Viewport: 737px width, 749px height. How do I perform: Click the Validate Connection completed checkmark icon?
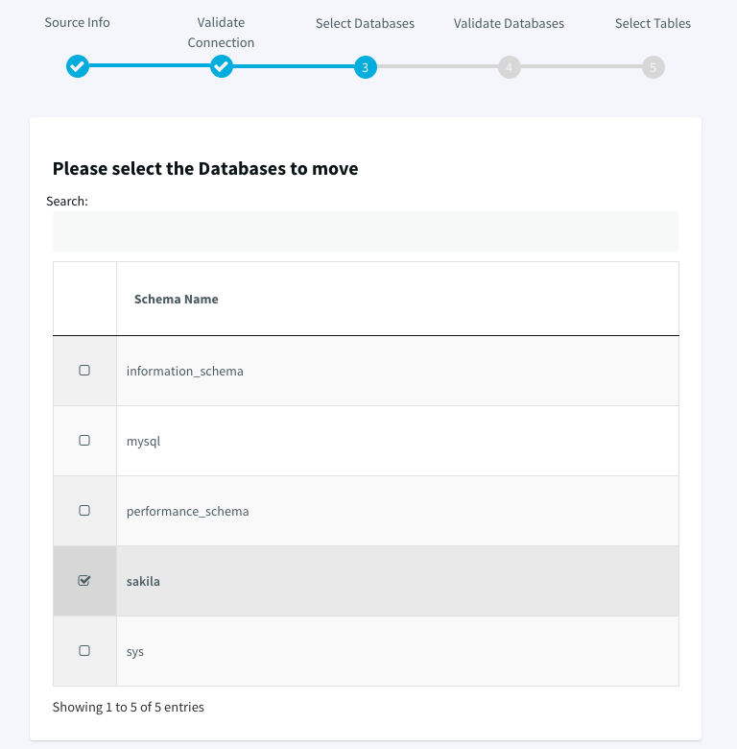pyautogui.click(x=222, y=66)
